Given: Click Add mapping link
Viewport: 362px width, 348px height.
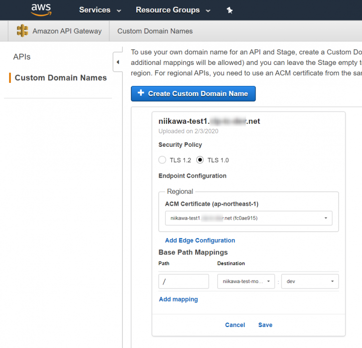Looking at the screenshot, I should click(178, 299).
